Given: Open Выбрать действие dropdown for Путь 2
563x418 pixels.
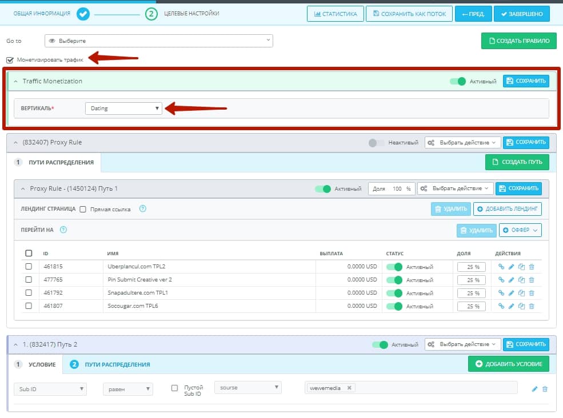Looking at the screenshot, I should [462, 344].
